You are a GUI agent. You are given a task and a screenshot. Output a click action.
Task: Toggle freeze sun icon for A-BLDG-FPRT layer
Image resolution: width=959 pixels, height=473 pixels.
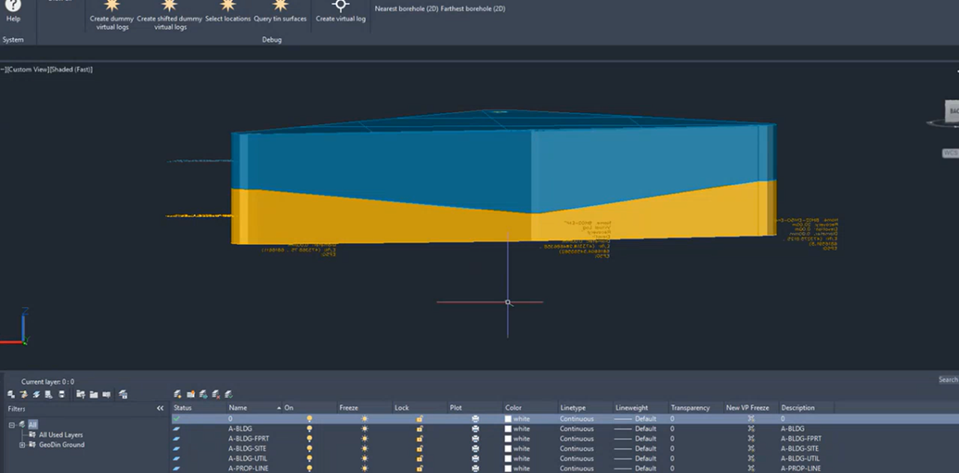[365, 439]
